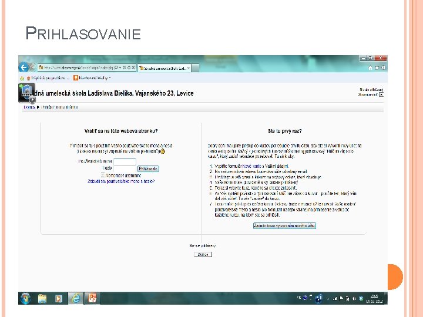Close the Stredná umelecká škola tab
This screenshot has width=423, height=317.
click(x=189, y=68)
